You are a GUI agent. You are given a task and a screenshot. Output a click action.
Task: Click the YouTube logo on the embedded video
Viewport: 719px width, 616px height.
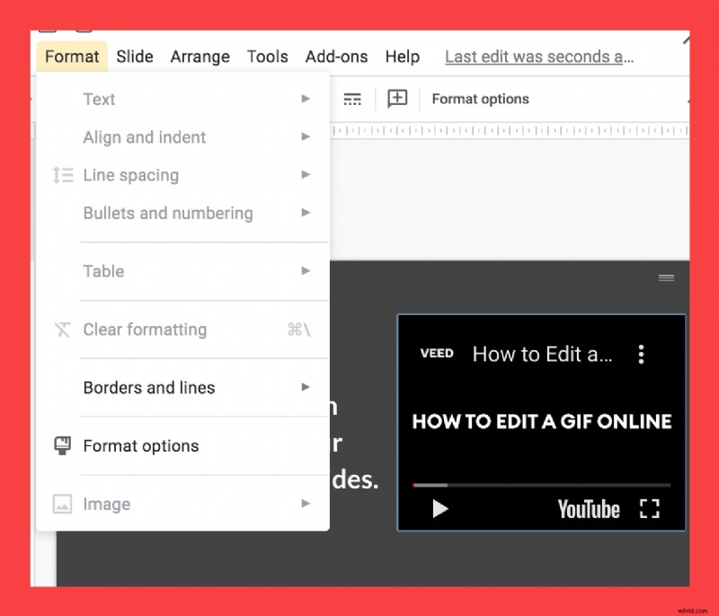[x=589, y=509]
